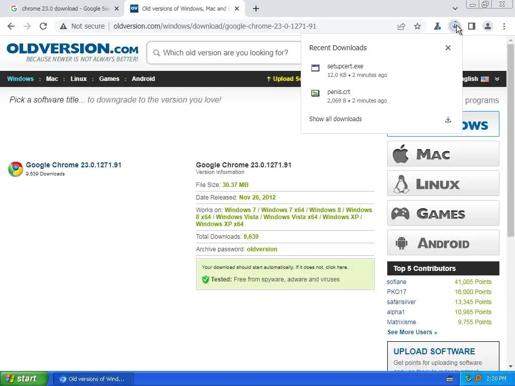
Task: Click the UPLOAD SOFTWARE heading
Action: pyautogui.click(x=434, y=351)
